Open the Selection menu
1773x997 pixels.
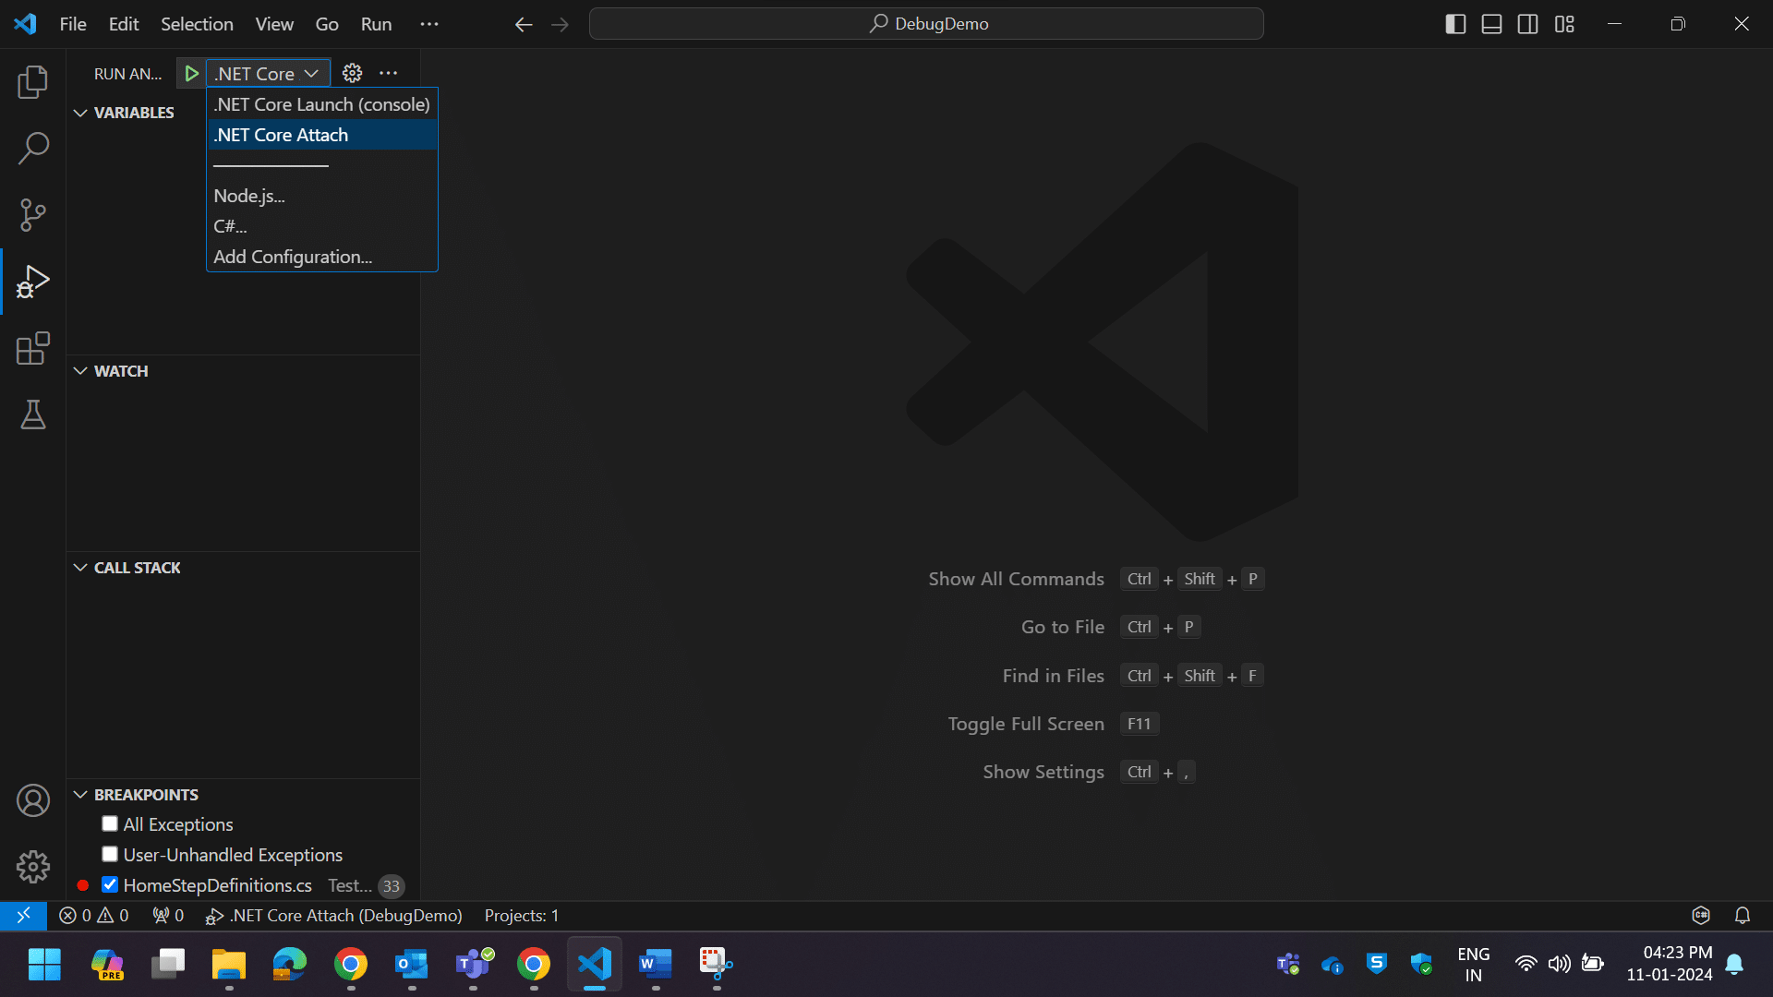pyautogui.click(x=197, y=24)
